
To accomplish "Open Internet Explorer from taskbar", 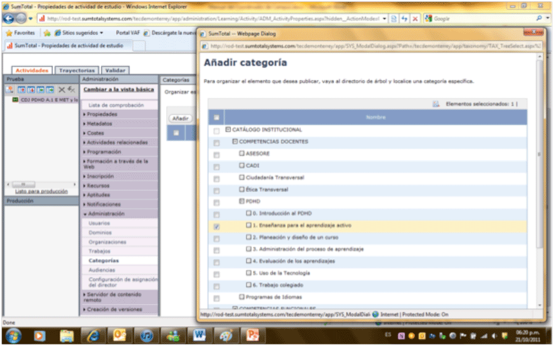I will click(93, 336).
